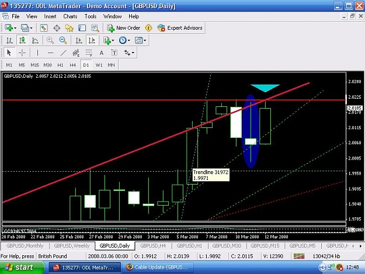365x274 pixels.
Task: Open the Tools menu
Action: pos(91,16)
